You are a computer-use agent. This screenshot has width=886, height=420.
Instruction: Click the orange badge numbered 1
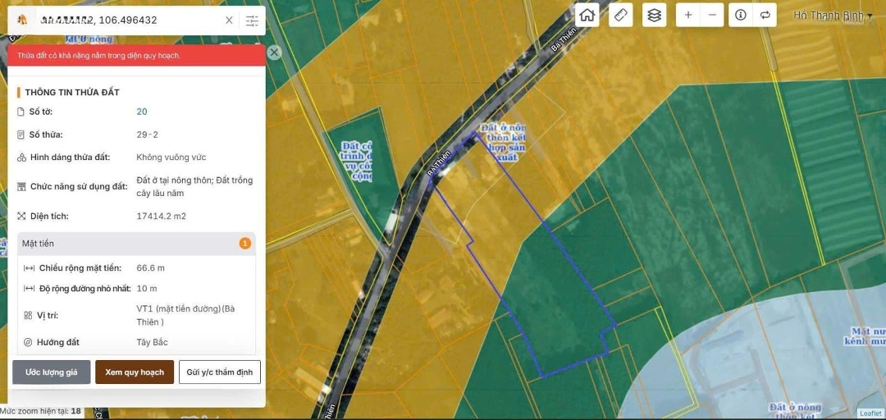tap(244, 244)
